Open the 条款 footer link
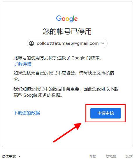 pyautogui.click(x=129, y=156)
